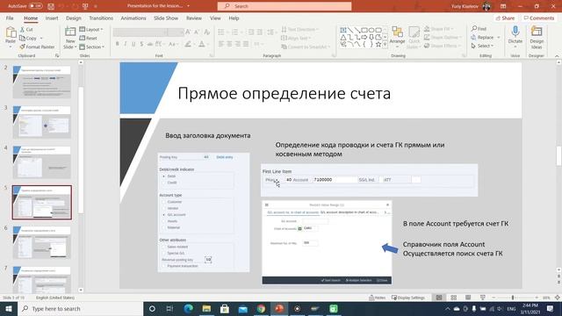The width and height of the screenshot is (562, 316).
Task: Click the Reset slide button
Action: point(88,38)
